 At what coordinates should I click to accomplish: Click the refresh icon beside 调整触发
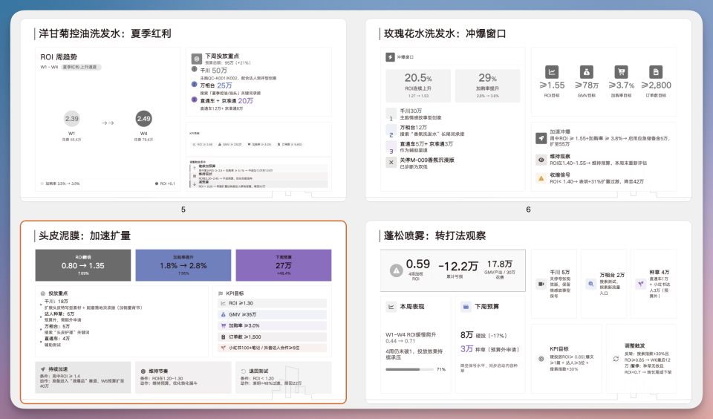point(616,359)
